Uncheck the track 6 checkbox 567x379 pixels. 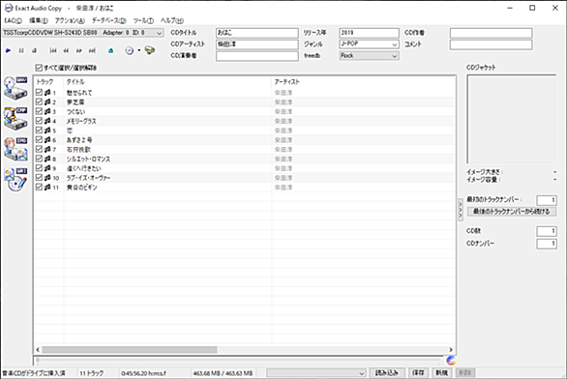pyautogui.click(x=39, y=140)
